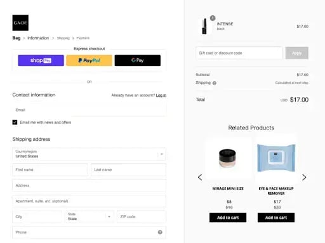This screenshot has height=243, width=325.
Task: Click the INTENSE mascara product thumbnail
Action: point(204,26)
